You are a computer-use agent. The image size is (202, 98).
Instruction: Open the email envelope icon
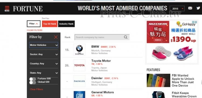(x=190, y=8)
